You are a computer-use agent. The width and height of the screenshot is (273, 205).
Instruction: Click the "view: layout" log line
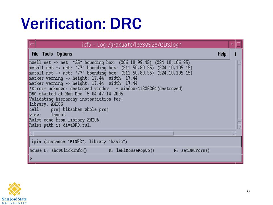pyautogui.click(x=47, y=115)
